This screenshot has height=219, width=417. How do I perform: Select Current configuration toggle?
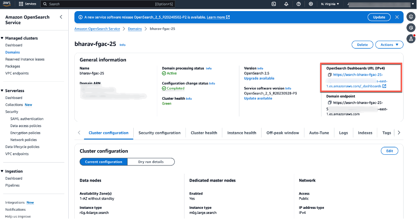pos(103,162)
